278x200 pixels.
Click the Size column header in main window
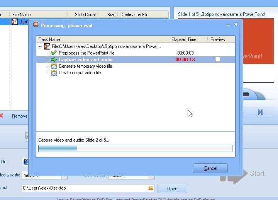pyautogui.click(x=108, y=15)
